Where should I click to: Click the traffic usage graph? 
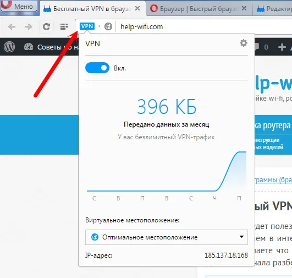point(167,172)
